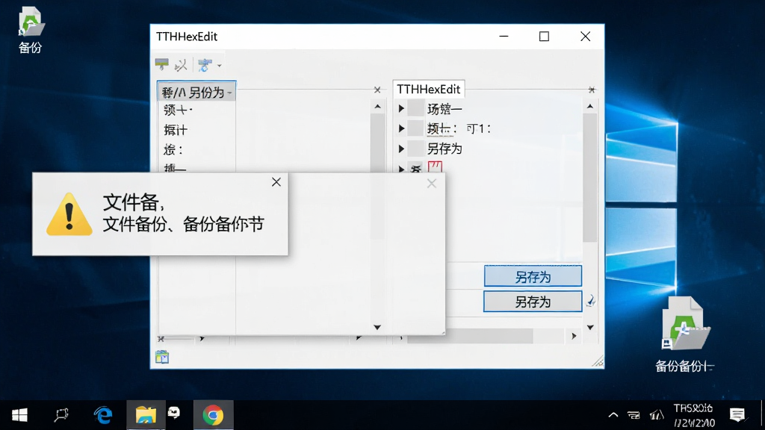
Task: Open the 备份 desktop shortcut icon
Action: [31, 22]
